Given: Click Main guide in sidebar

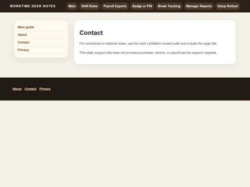Looking at the screenshot, I should point(26,27).
